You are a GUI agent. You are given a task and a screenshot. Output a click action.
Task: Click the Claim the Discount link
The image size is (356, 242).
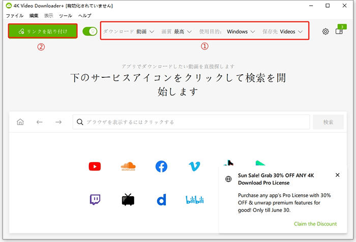click(315, 224)
